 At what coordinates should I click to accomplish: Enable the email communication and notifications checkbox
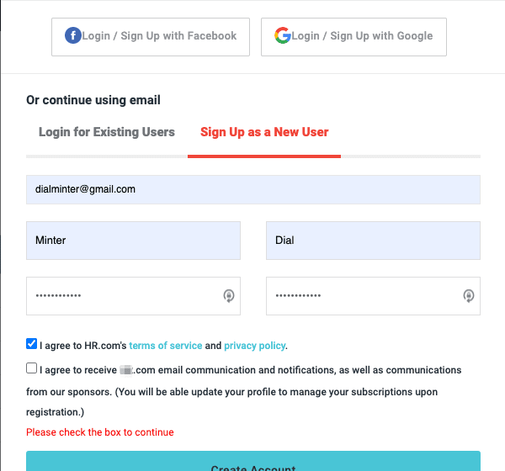[32, 368]
